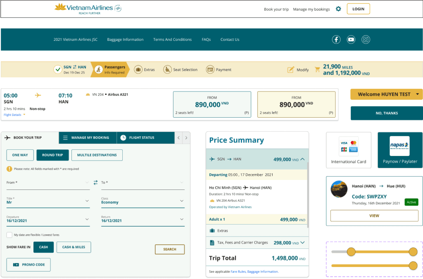This screenshot has height=279, width=423.
Task: Open the shopping cart icon
Action: coord(318,70)
